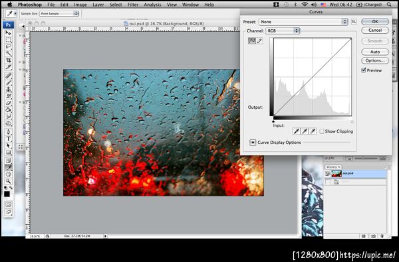Click the Navigator zoom slider

tap(366, 159)
